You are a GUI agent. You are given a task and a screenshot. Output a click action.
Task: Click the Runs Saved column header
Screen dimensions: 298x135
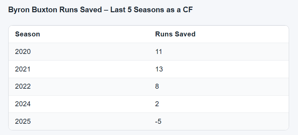(x=175, y=34)
